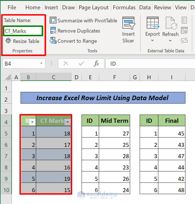Click the Unlink table icon
This screenshot has height=204, width=195.
pos(184,40)
